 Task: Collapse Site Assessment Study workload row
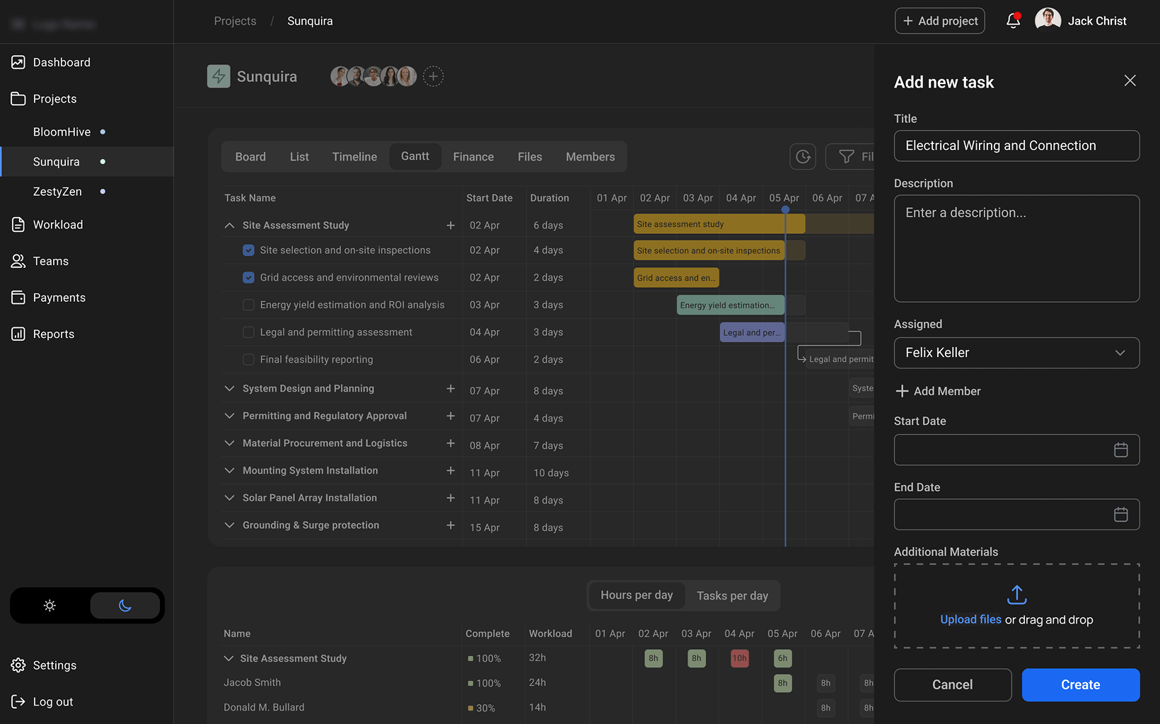coord(228,658)
